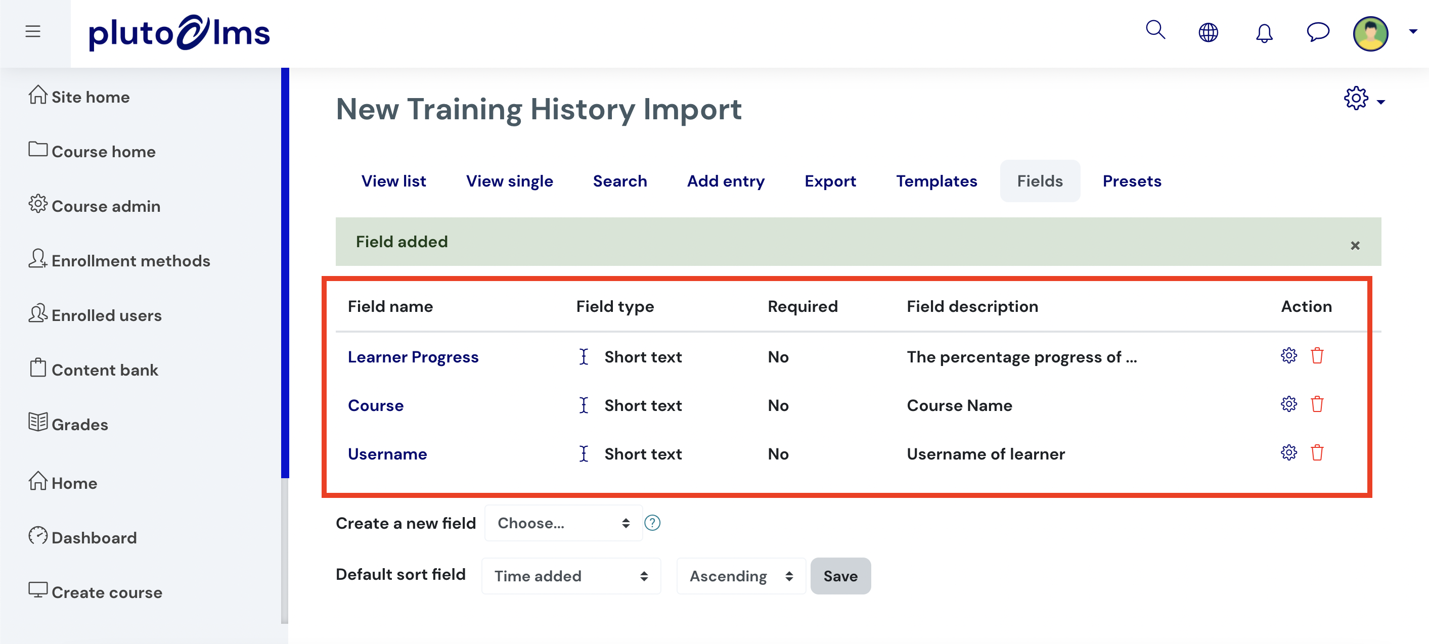Click the user avatar picture
The height and width of the screenshot is (644, 1429).
click(1371, 33)
